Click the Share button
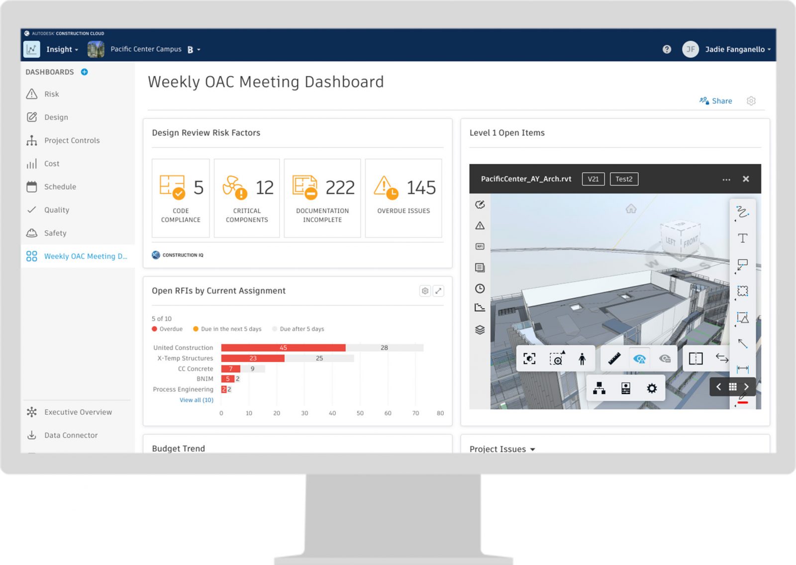Viewport: 796px width, 565px height. (716, 101)
